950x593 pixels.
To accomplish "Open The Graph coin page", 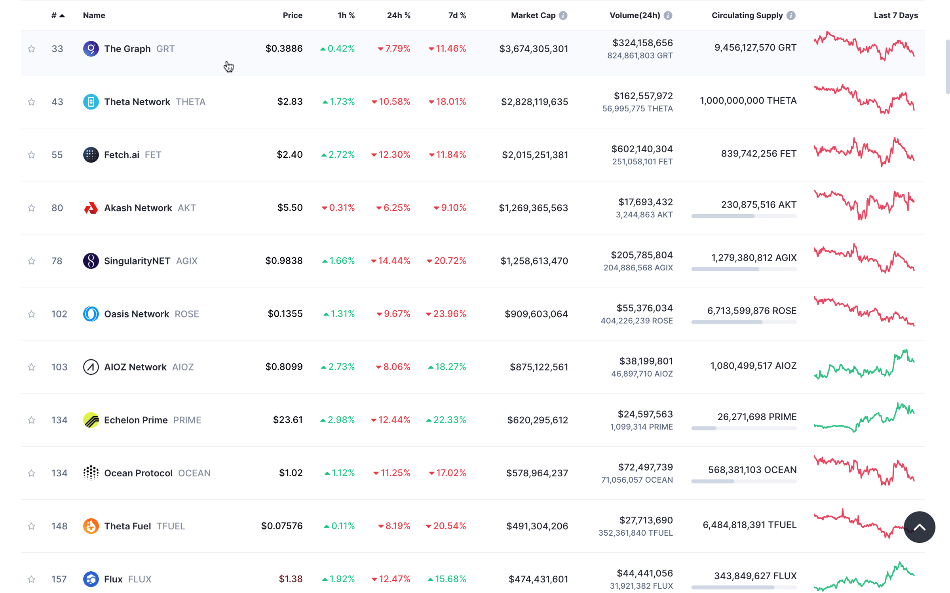I will [127, 49].
